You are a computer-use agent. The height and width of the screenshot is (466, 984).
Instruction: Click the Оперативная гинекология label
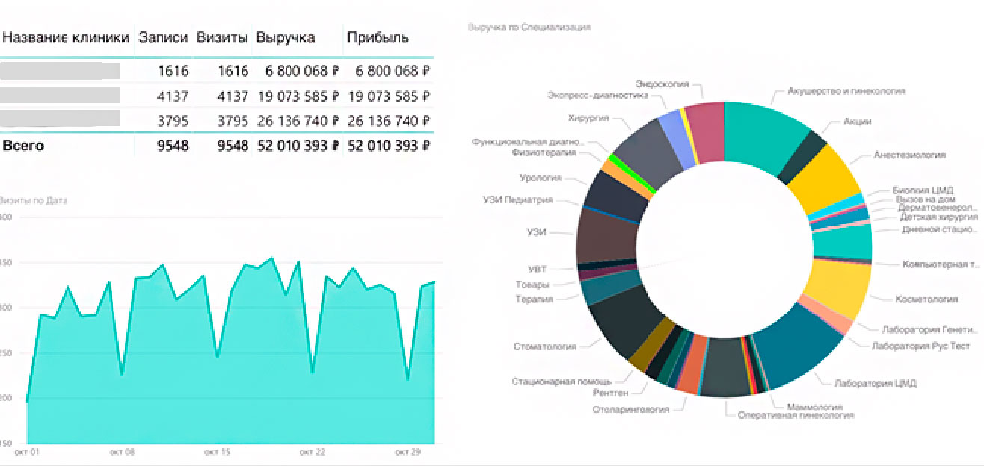tap(796, 415)
